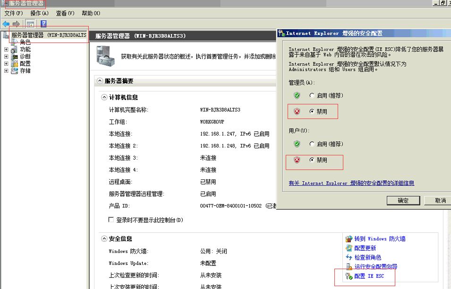Click the server toolbox icon in overview header
The width and height of the screenshot is (451, 289).
[x=106, y=56]
